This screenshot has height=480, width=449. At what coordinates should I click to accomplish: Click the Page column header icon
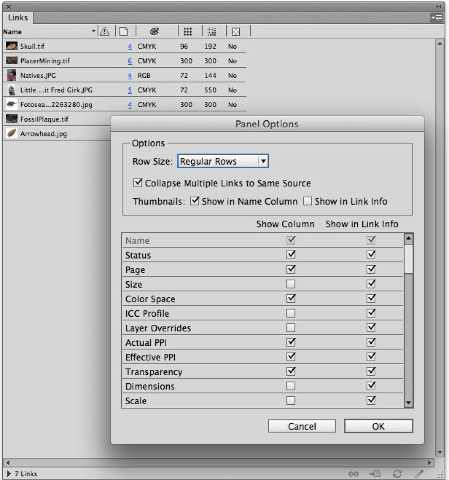pyautogui.click(x=123, y=31)
